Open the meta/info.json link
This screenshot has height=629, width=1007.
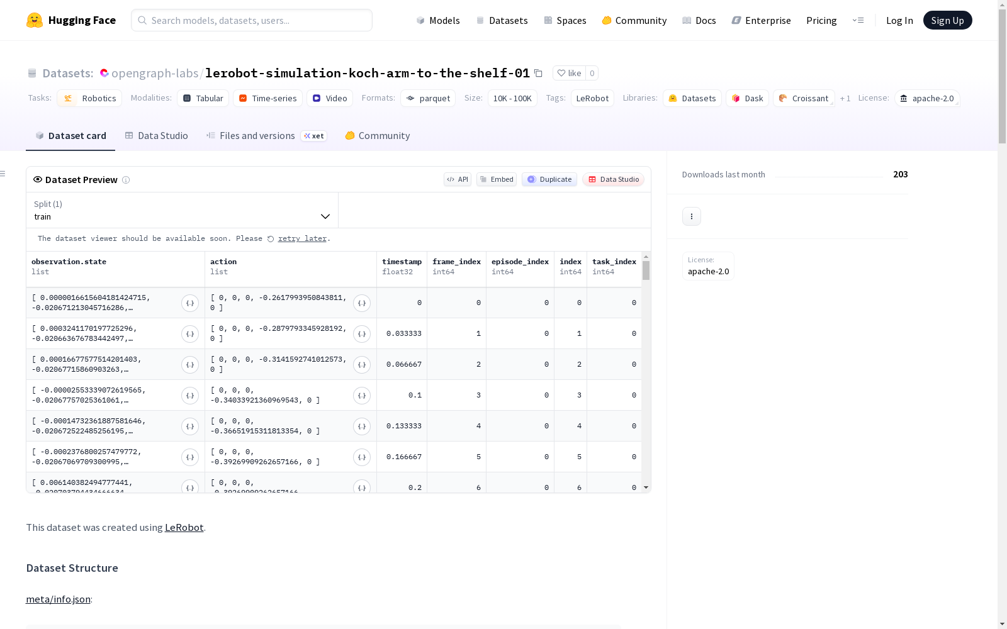58,599
